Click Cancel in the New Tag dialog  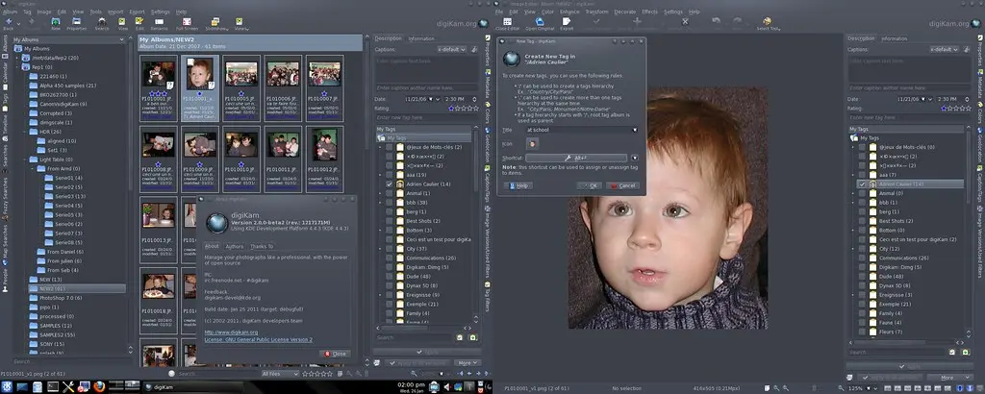[622, 185]
